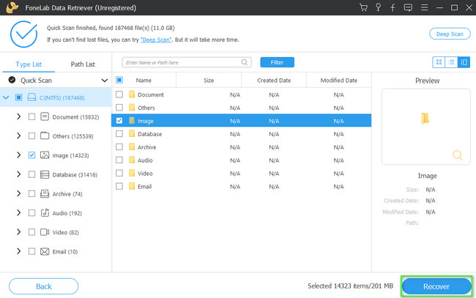
Task: Start a Deep Scan with the button
Action: (x=450, y=34)
